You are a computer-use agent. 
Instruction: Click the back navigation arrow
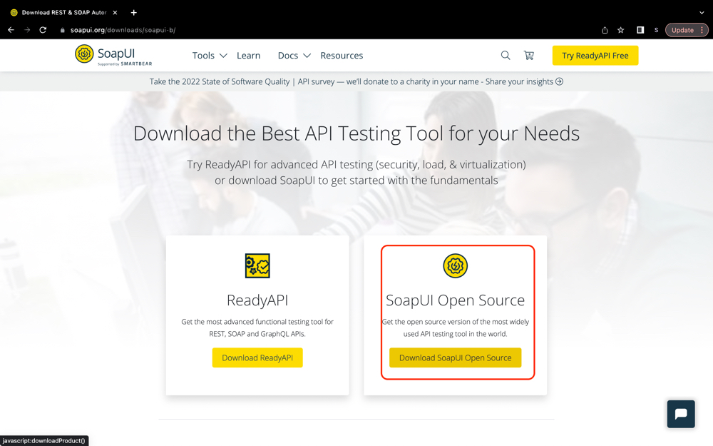click(x=10, y=29)
